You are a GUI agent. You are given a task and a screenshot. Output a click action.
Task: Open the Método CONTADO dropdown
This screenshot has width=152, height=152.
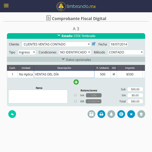coord(126,52)
